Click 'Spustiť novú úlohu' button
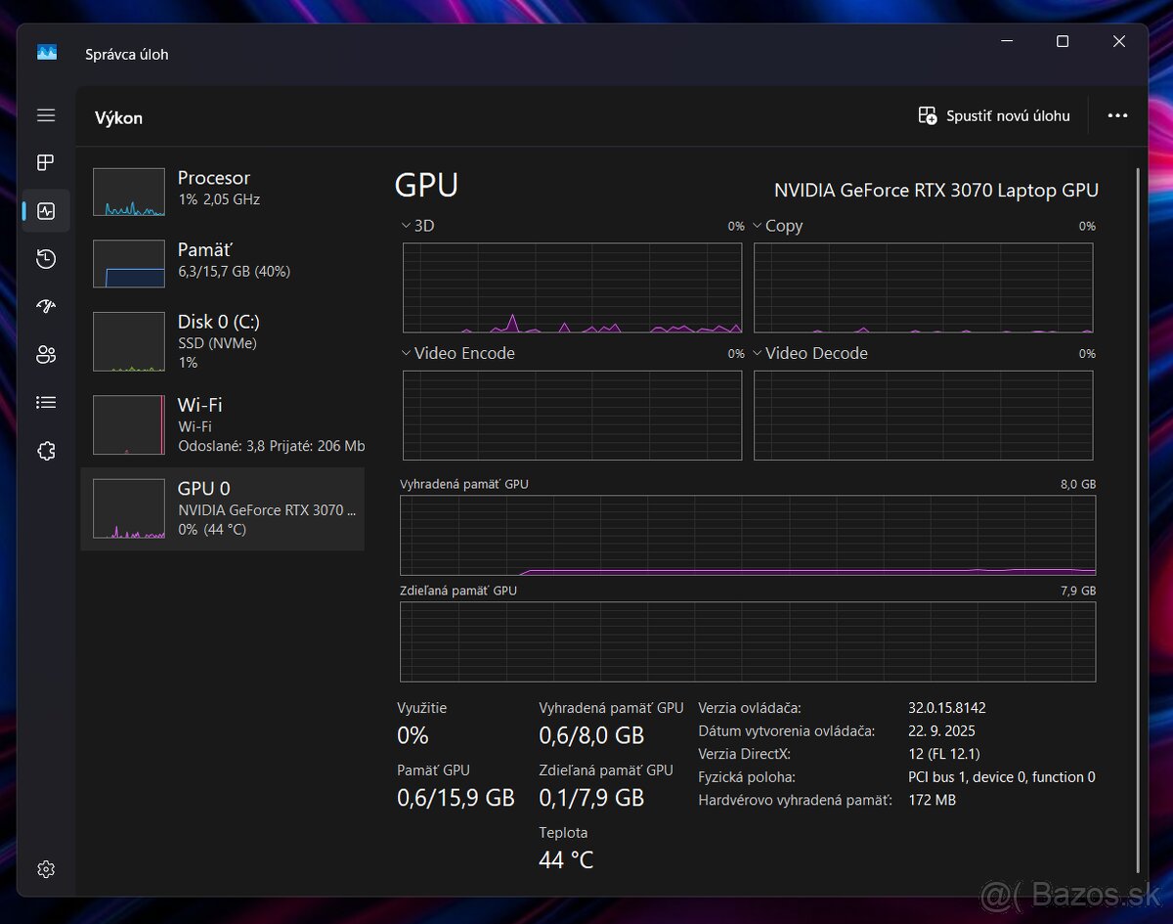Image resolution: width=1173 pixels, height=924 pixels. [x=994, y=115]
